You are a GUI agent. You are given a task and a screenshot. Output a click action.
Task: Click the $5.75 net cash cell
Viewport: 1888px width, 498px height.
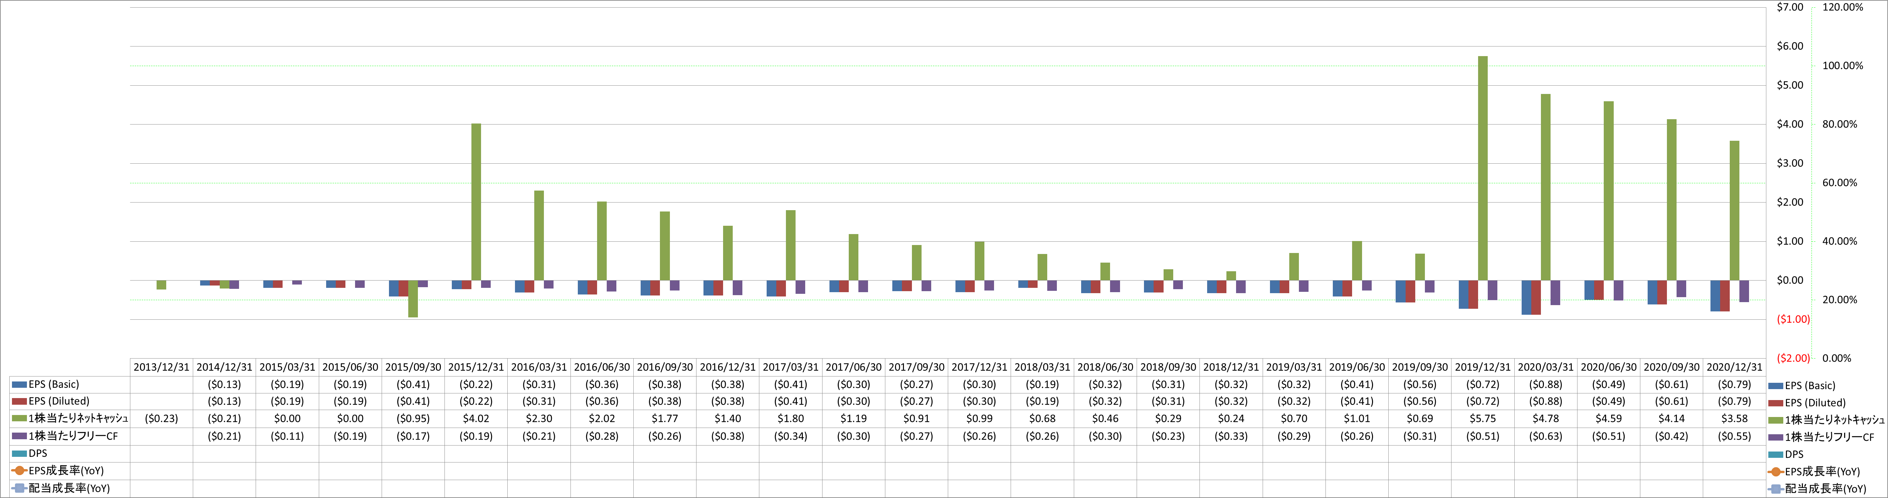(1483, 419)
